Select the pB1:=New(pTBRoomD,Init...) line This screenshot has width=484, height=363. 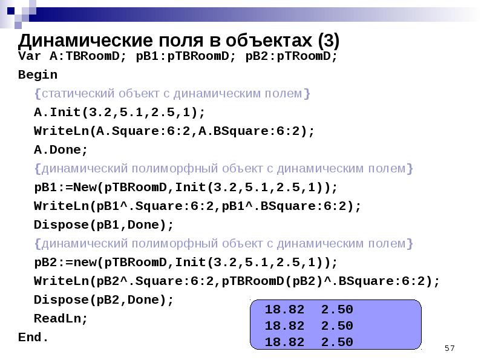point(186,187)
